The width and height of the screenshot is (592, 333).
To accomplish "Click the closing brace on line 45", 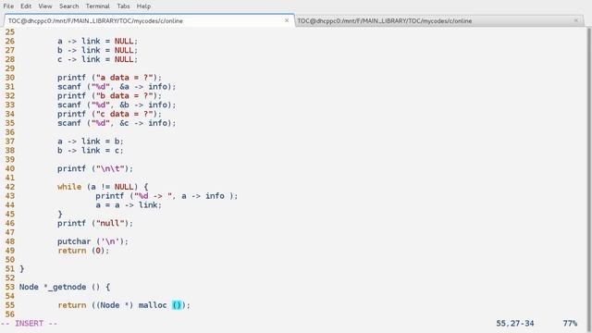I will [60, 214].
